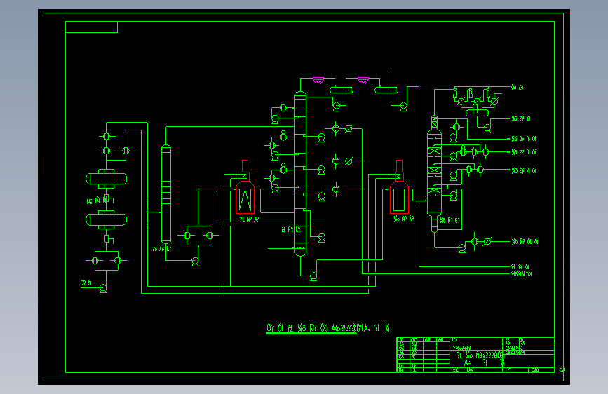Image resolution: width=608 pixels, height=394 pixels.
Task: Select the packed column with cross-hatched beds
Action: point(434,174)
